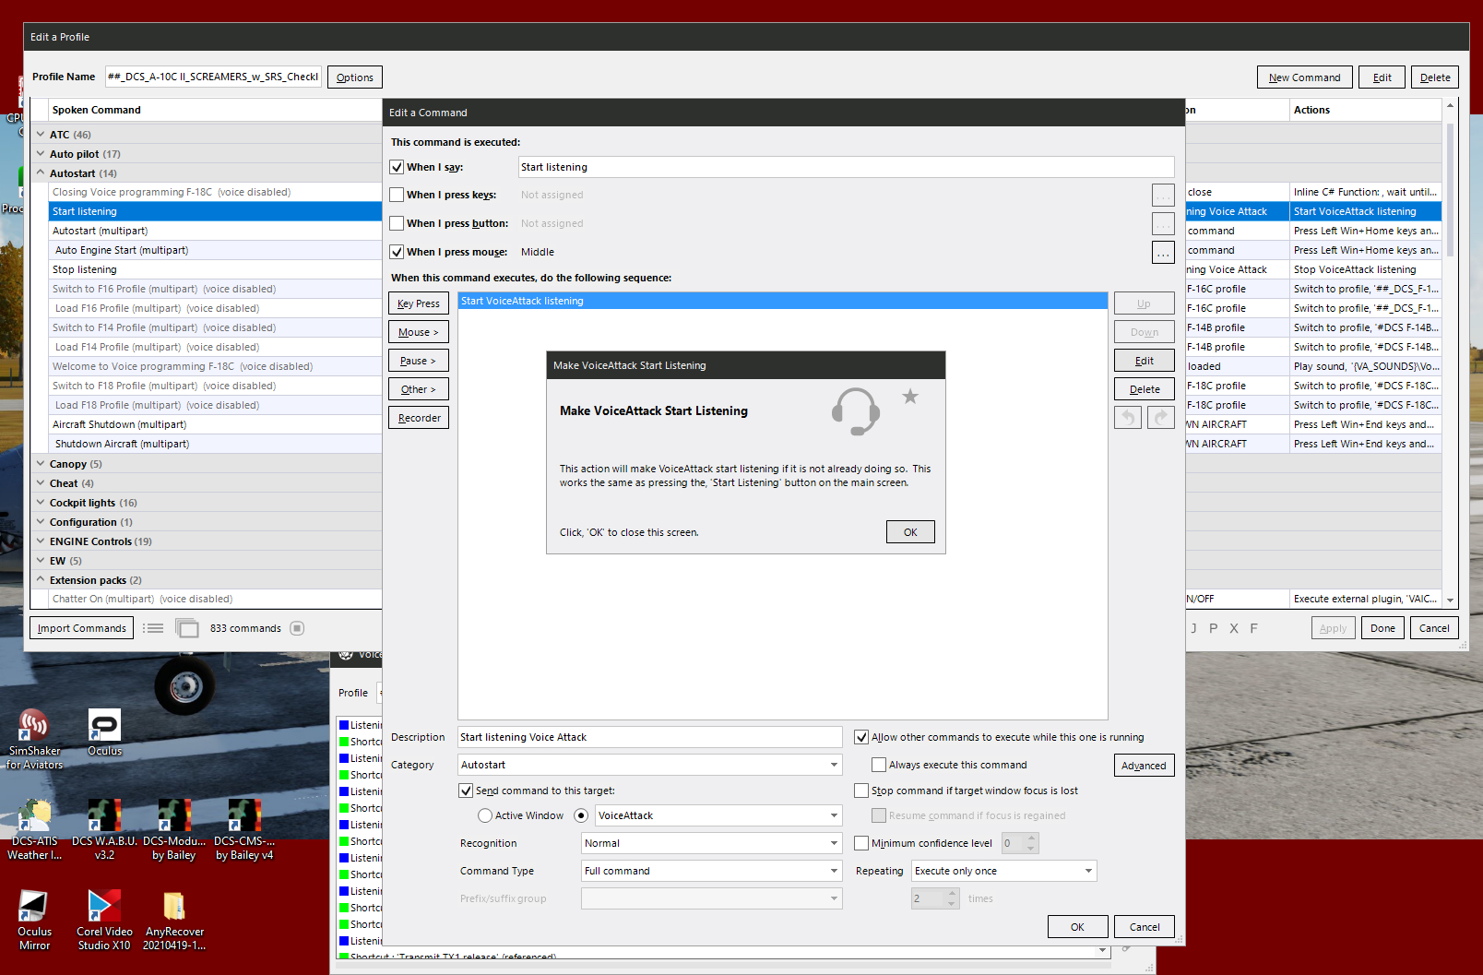The width and height of the screenshot is (1483, 975).
Task: Open the Category dropdown showing Autostart
Action: click(650, 765)
